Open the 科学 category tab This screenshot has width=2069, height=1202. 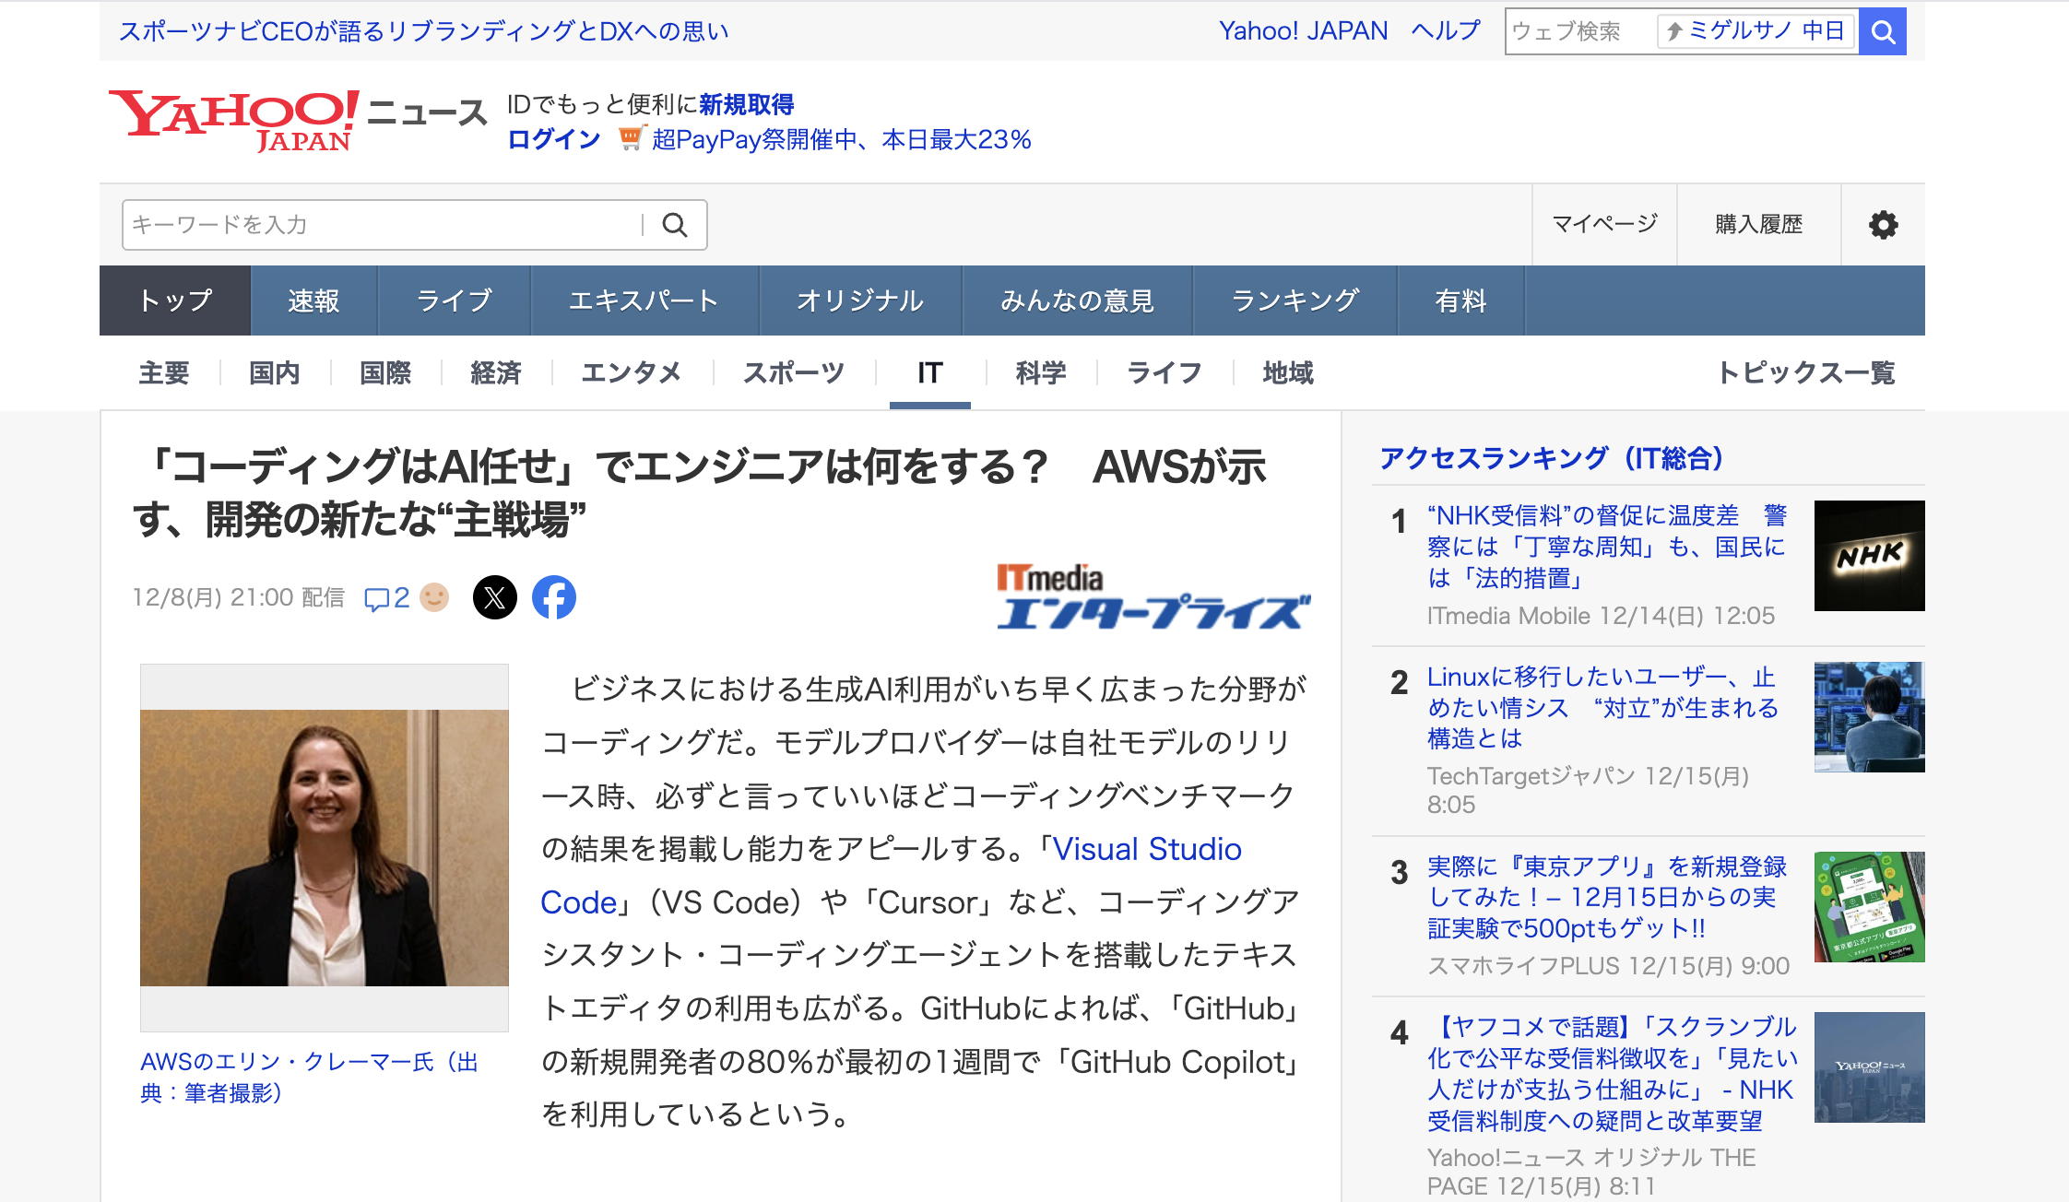(x=1041, y=372)
